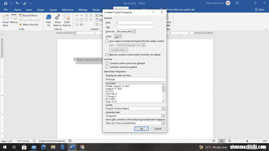Expand Customize Quick Access Toolbar arrow

click(30, 3)
